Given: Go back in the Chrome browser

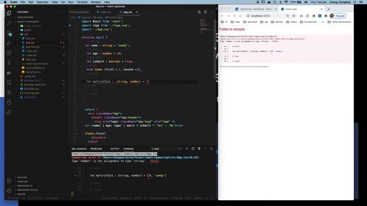Looking at the screenshot, I should pos(222,16).
